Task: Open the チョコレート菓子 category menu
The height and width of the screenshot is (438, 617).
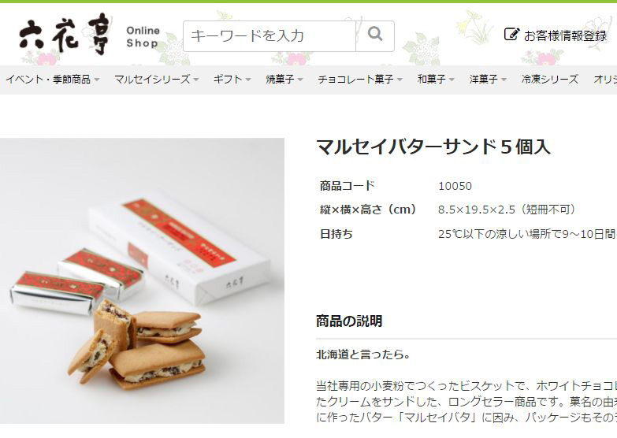Action: [360, 80]
